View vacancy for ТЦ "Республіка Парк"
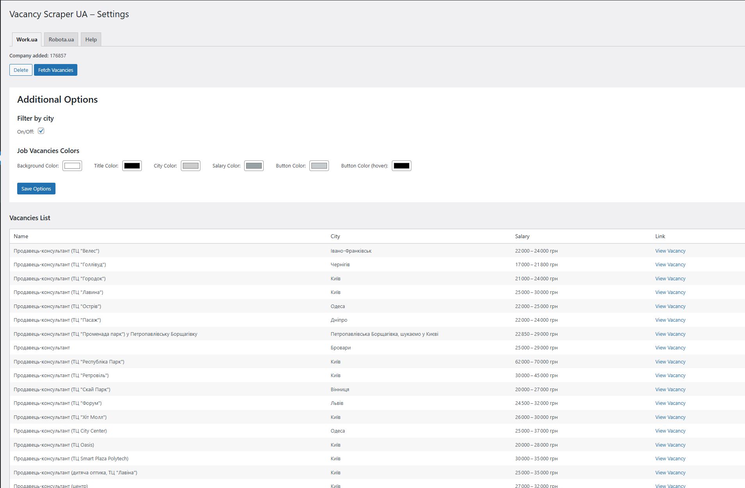 point(670,362)
